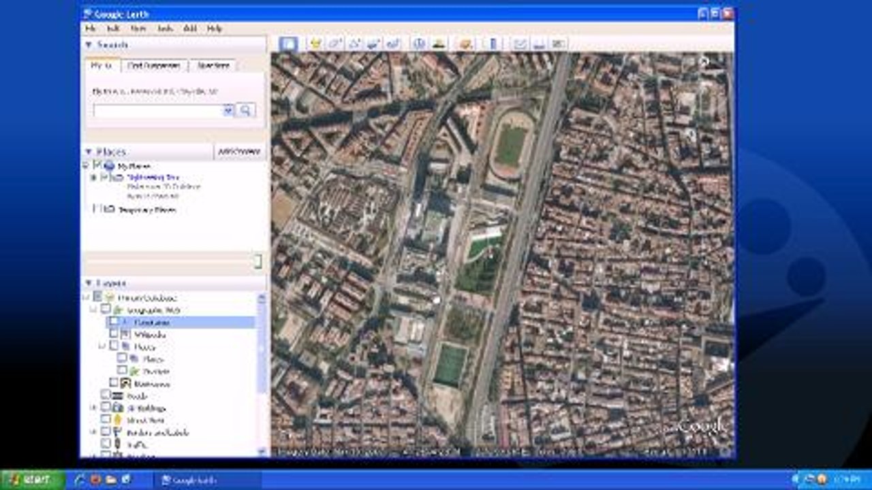Enable the Wikipedia layer checkbox
The height and width of the screenshot is (490, 872).
(114, 335)
